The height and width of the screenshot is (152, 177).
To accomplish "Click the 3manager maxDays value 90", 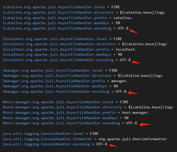I will point(116,86).
